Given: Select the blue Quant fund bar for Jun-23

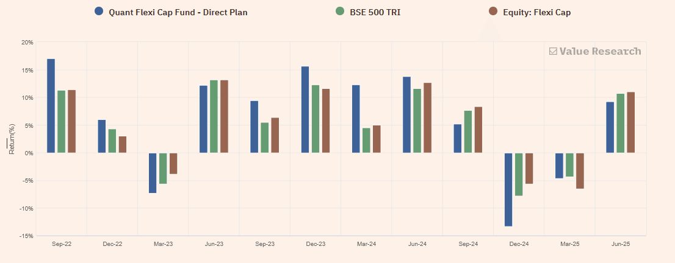Looking at the screenshot, I should (x=203, y=119).
